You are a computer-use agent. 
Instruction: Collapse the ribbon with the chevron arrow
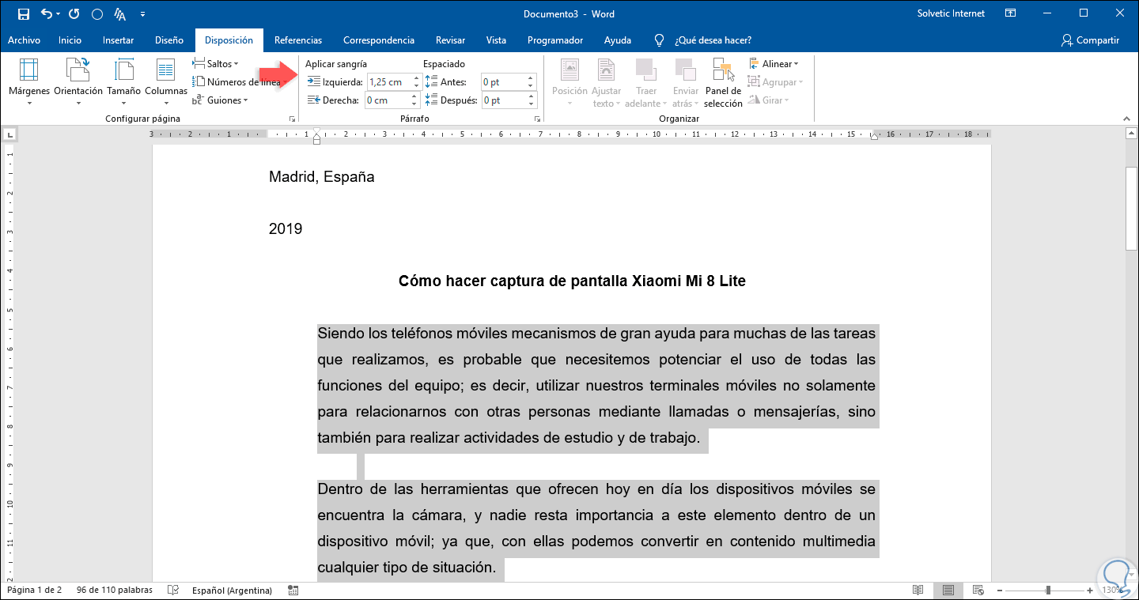point(1127,118)
